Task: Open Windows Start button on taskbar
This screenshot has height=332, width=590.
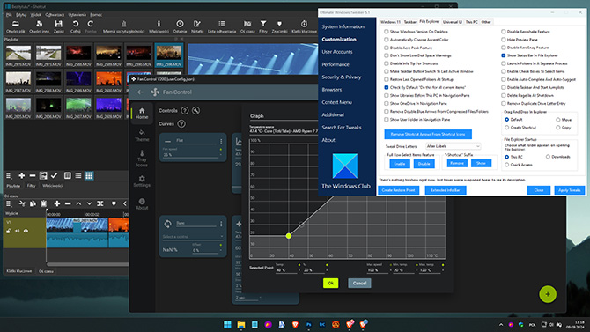Action: tap(227, 324)
